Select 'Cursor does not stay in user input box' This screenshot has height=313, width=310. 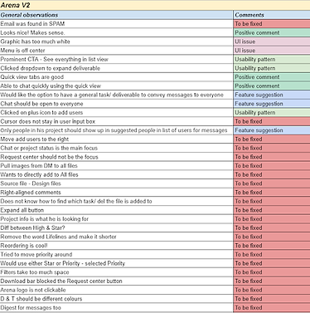point(116,121)
